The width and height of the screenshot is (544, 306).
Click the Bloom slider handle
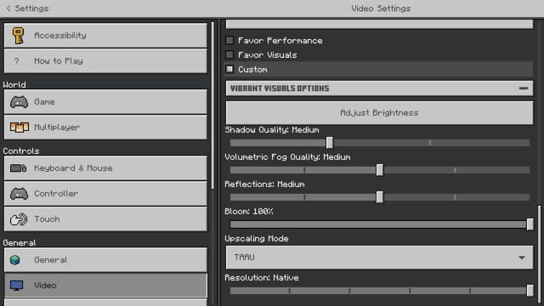[530, 224]
